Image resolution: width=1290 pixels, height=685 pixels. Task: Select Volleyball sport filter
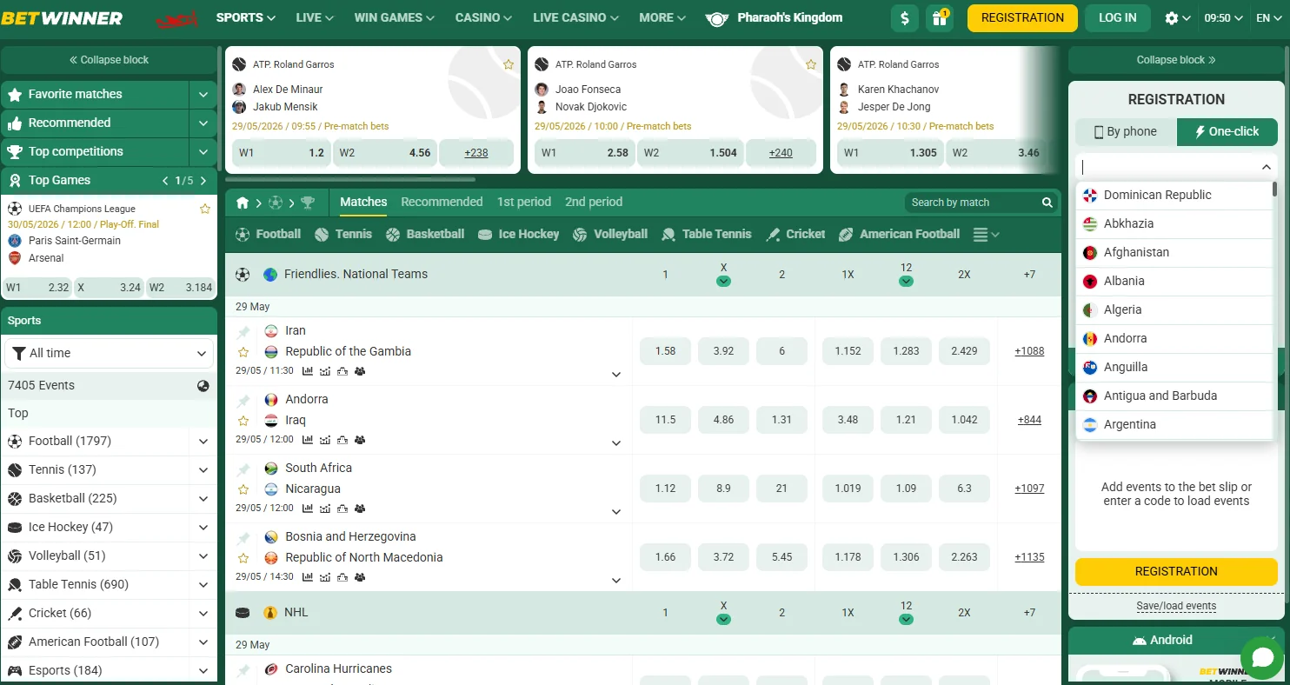609,234
